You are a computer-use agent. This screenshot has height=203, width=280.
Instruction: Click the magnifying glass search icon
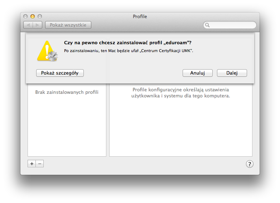(x=207, y=25)
